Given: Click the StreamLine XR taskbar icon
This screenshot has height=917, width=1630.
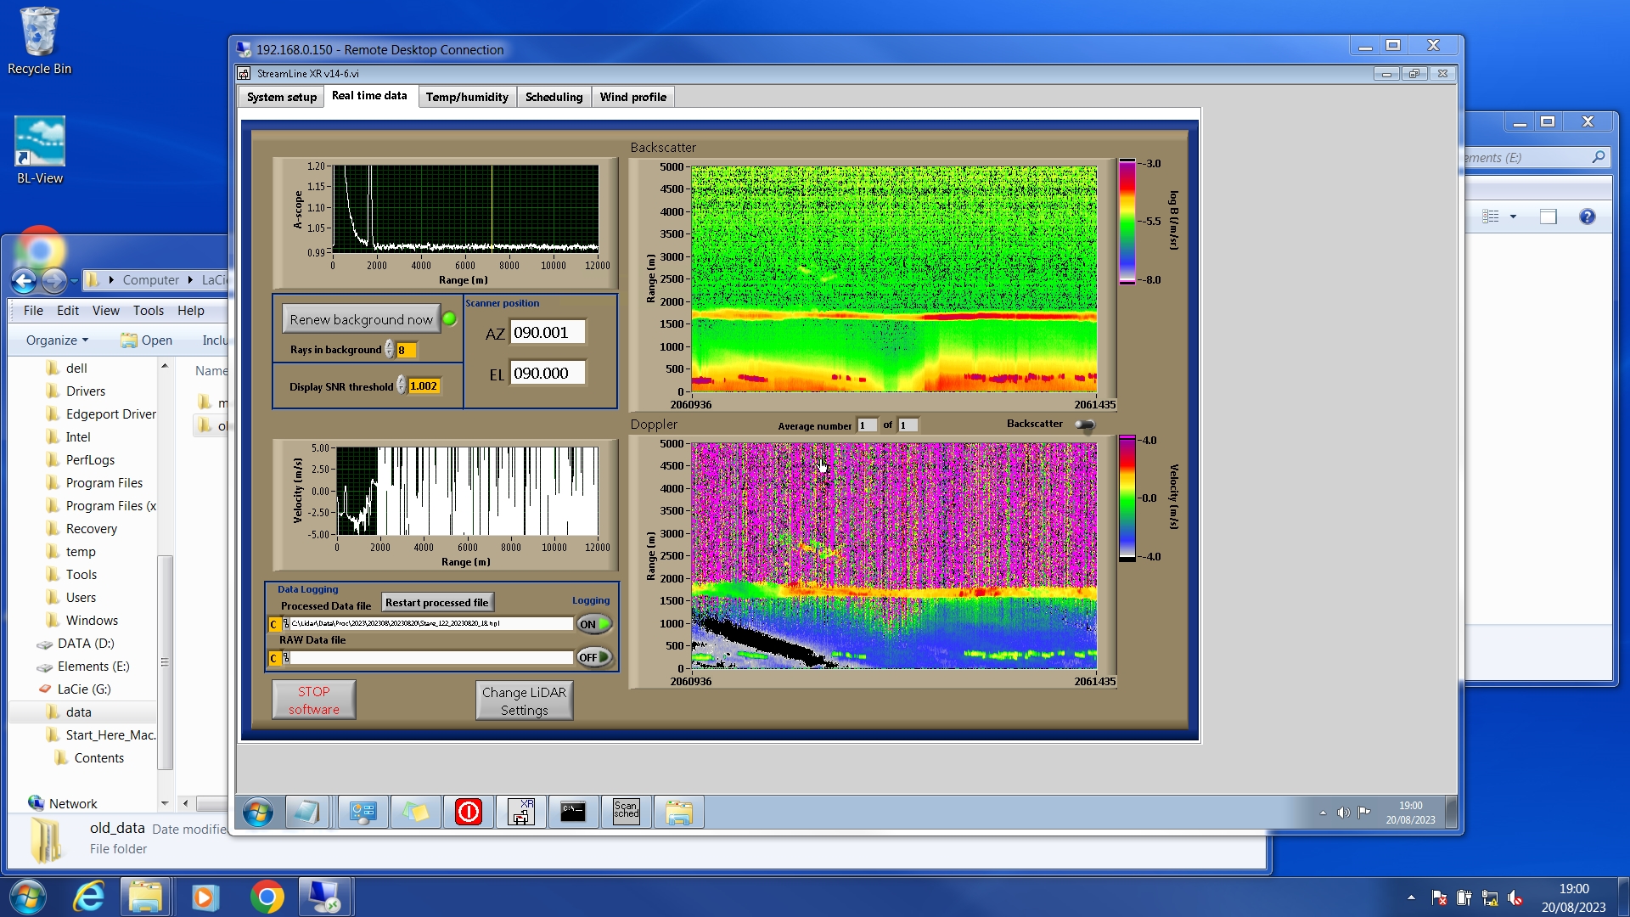Looking at the screenshot, I should pyautogui.click(x=520, y=813).
